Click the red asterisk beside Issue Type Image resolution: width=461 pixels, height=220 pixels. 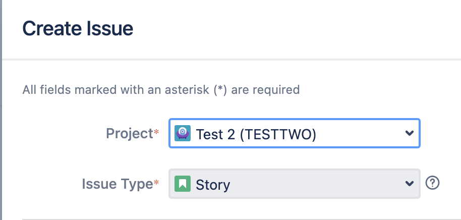click(x=156, y=184)
